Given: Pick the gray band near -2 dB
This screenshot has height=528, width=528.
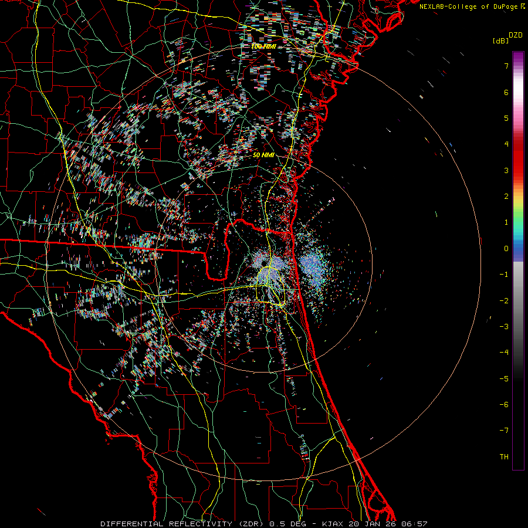Looking at the screenshot, I should (x=518, y=301).
